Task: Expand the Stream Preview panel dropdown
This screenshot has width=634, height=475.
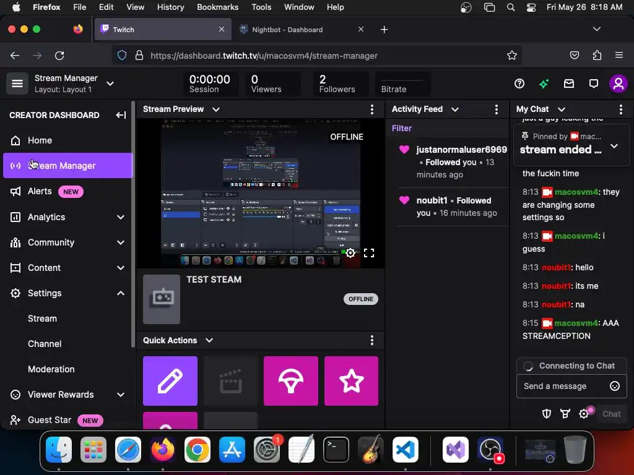Action: coord(216,109)
